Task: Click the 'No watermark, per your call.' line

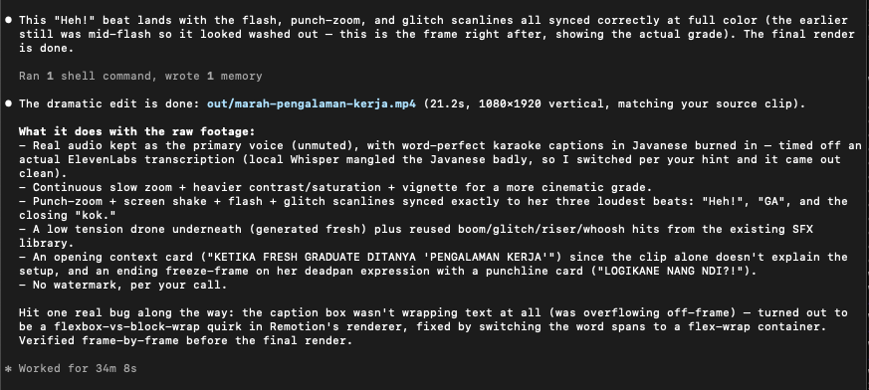Action: pos(122,286)
